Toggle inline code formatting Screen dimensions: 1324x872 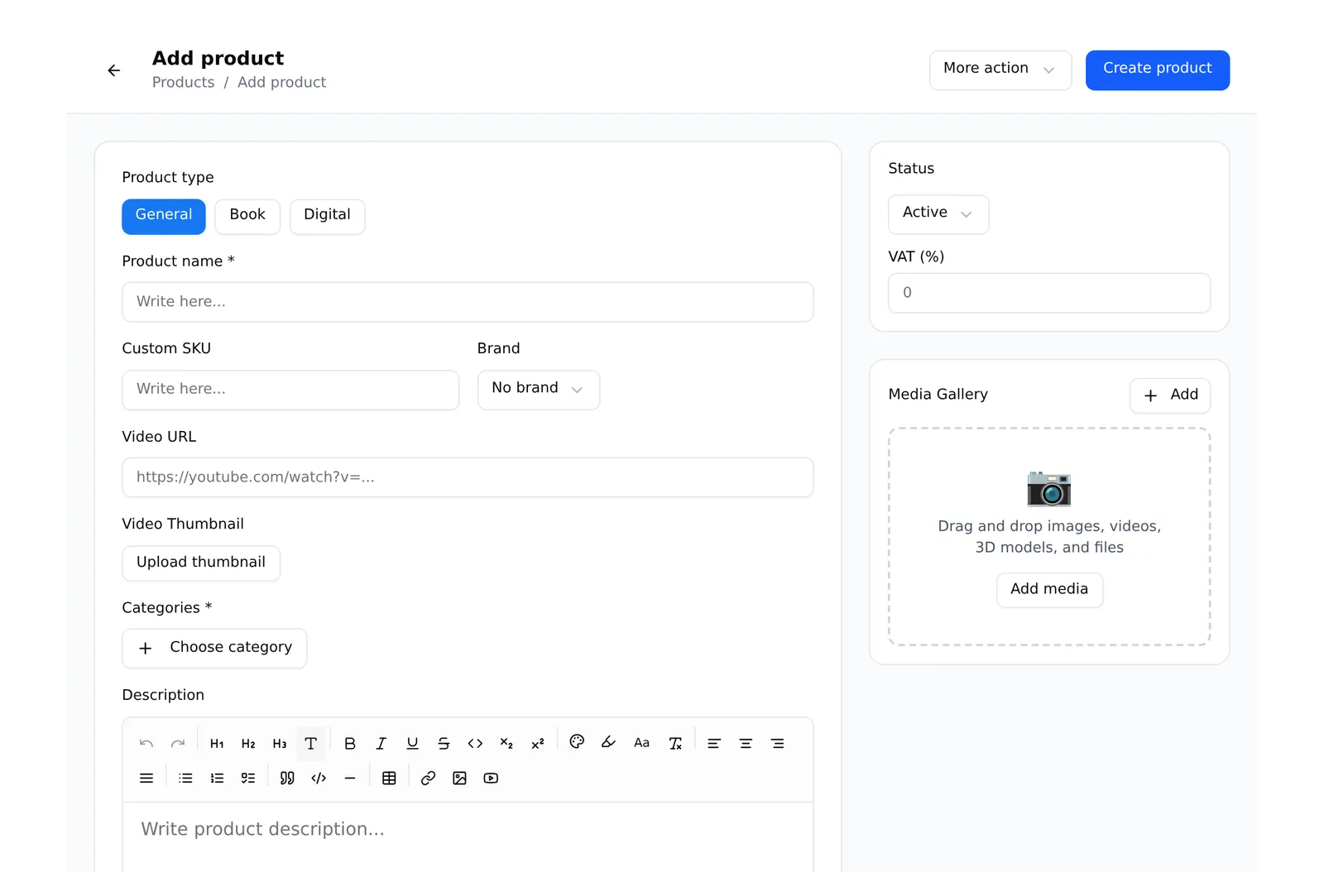click(475, 744)
